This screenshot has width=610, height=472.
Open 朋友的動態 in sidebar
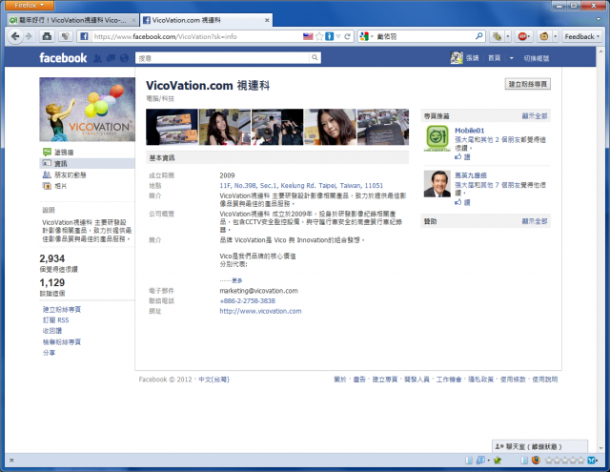click(x=70, y=175)
